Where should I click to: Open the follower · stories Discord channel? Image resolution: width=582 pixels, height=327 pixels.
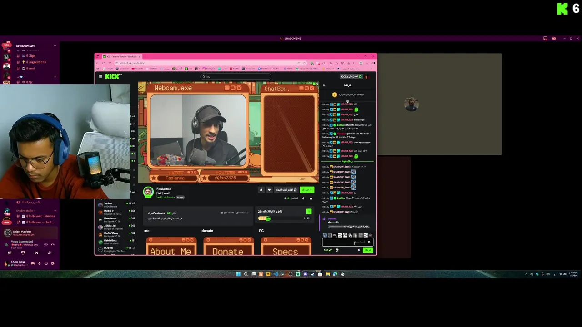click(36, 216)
